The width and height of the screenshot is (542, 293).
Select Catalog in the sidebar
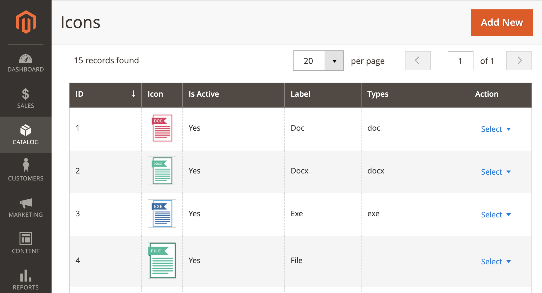26,135
